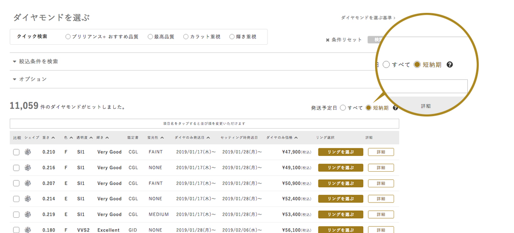
Task: Click the 比較 column header
Action: [17, 137]
